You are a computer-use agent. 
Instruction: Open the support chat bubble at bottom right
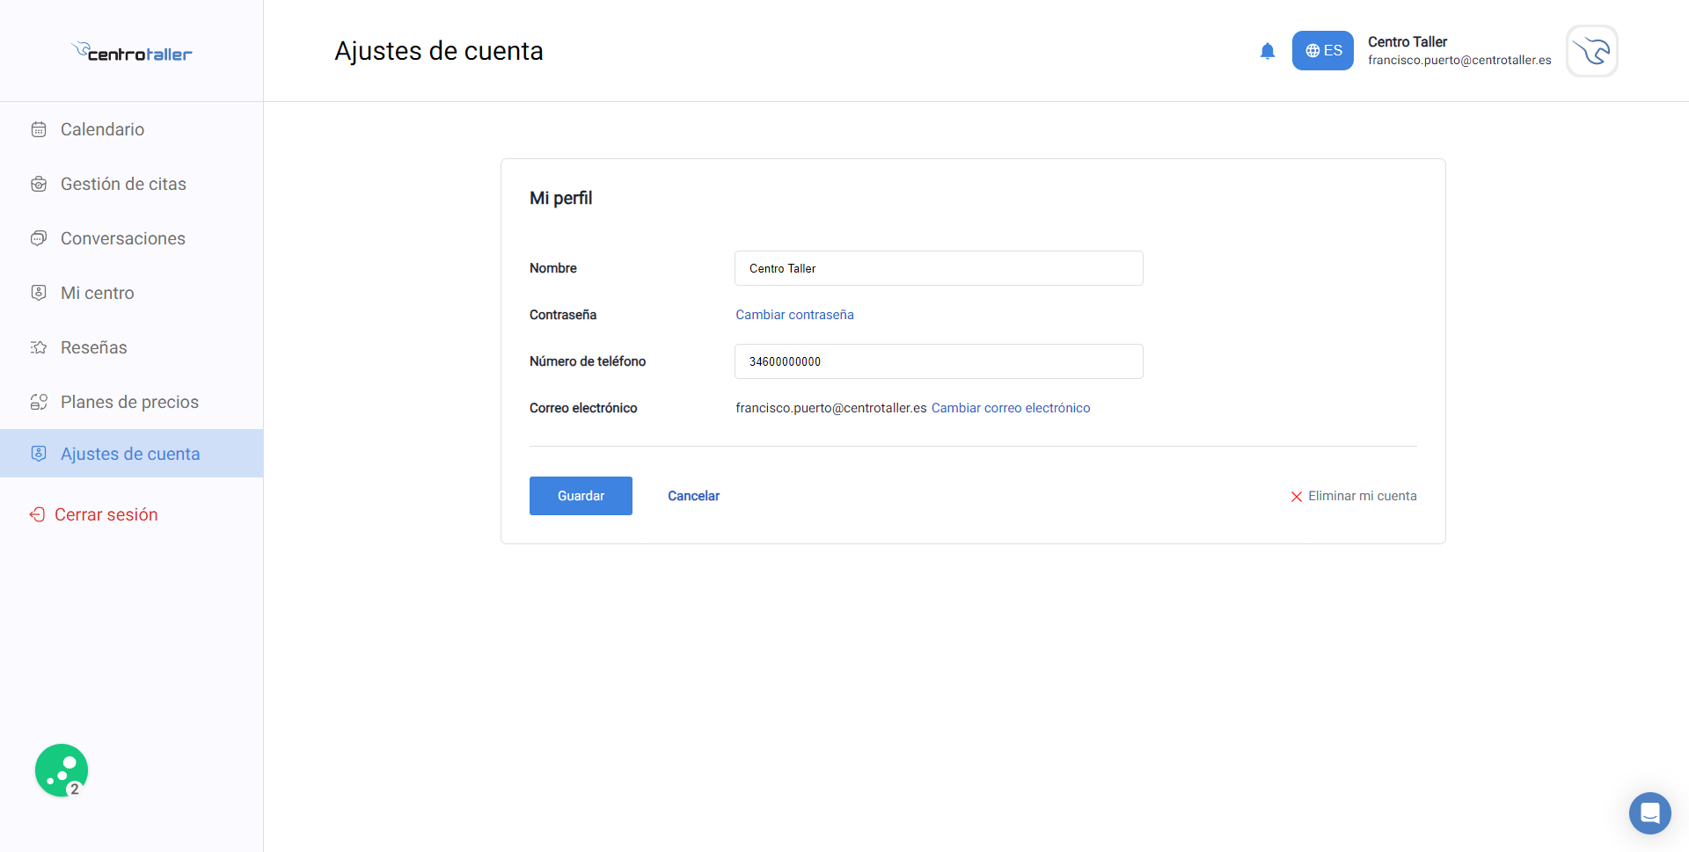(x=1649, y=813)
